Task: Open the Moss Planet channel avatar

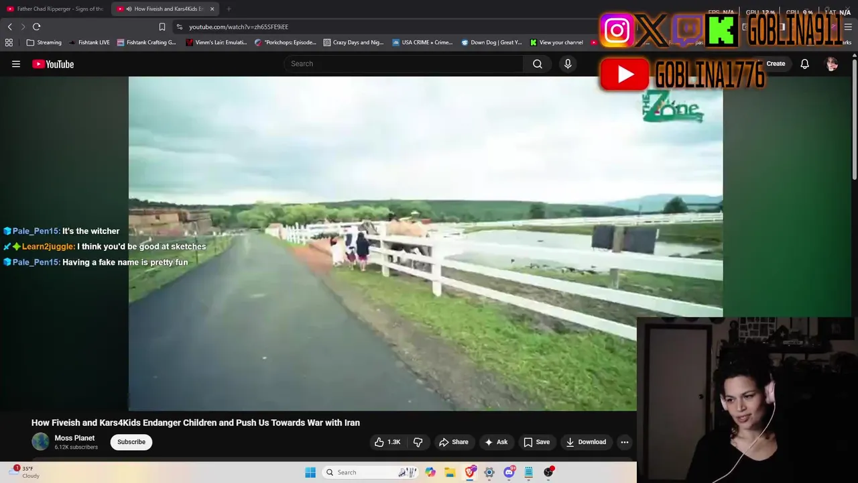Action: [x=41, y=441]
